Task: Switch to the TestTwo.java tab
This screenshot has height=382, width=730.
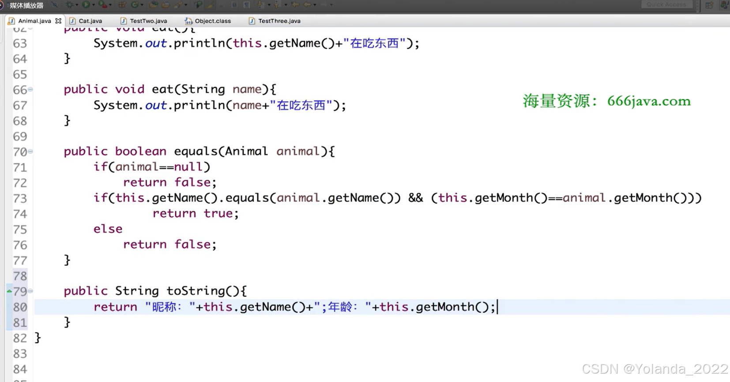Action: coord(144,21)
